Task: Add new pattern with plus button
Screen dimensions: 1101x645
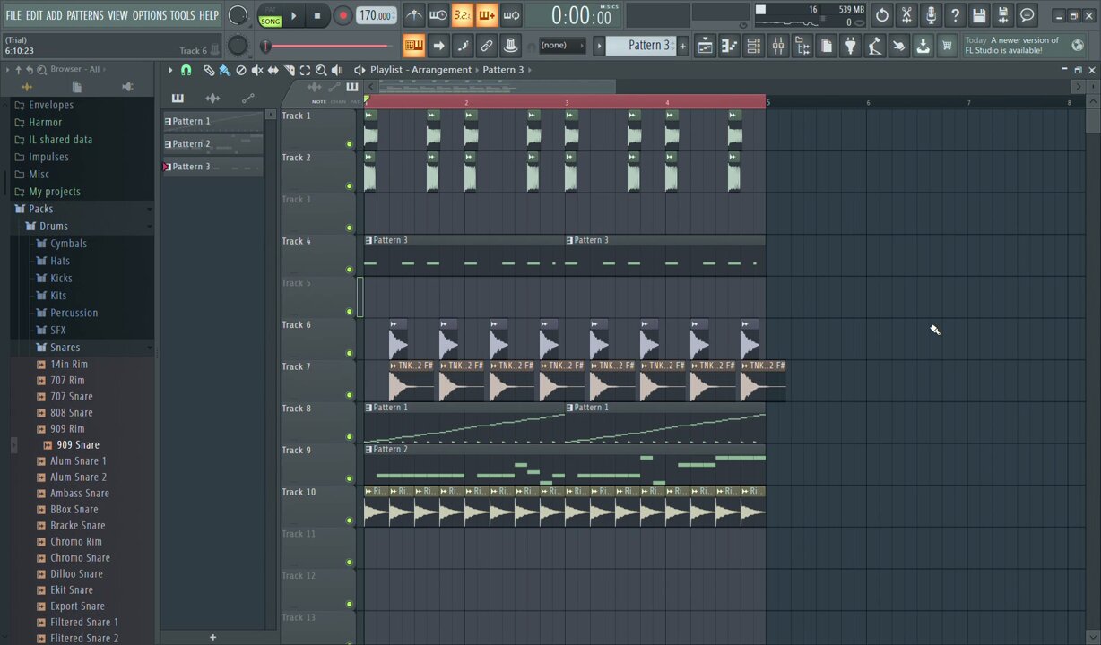Action: [x=682, y=45]
